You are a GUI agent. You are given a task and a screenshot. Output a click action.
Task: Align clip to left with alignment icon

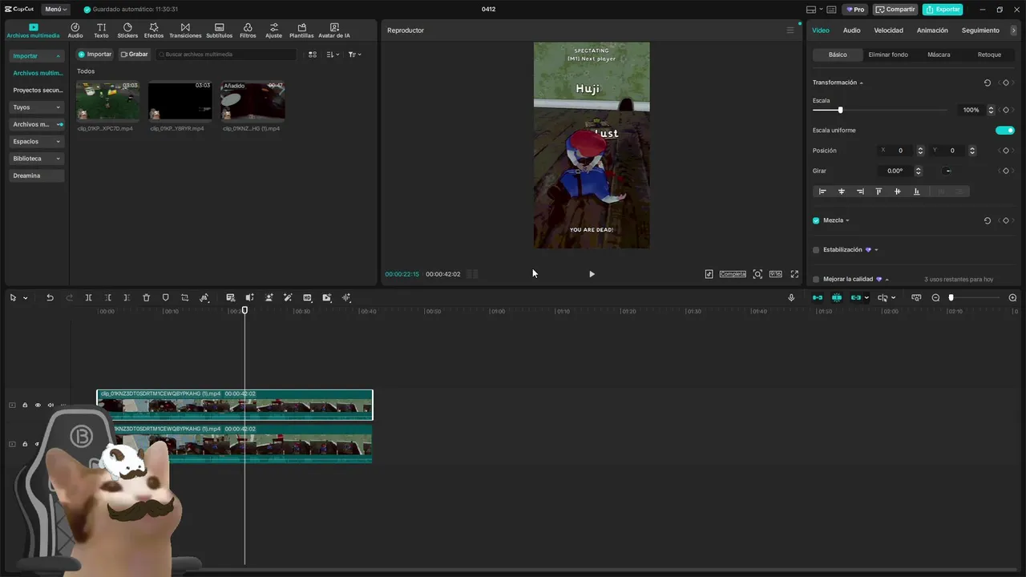[x=822, y=192]
